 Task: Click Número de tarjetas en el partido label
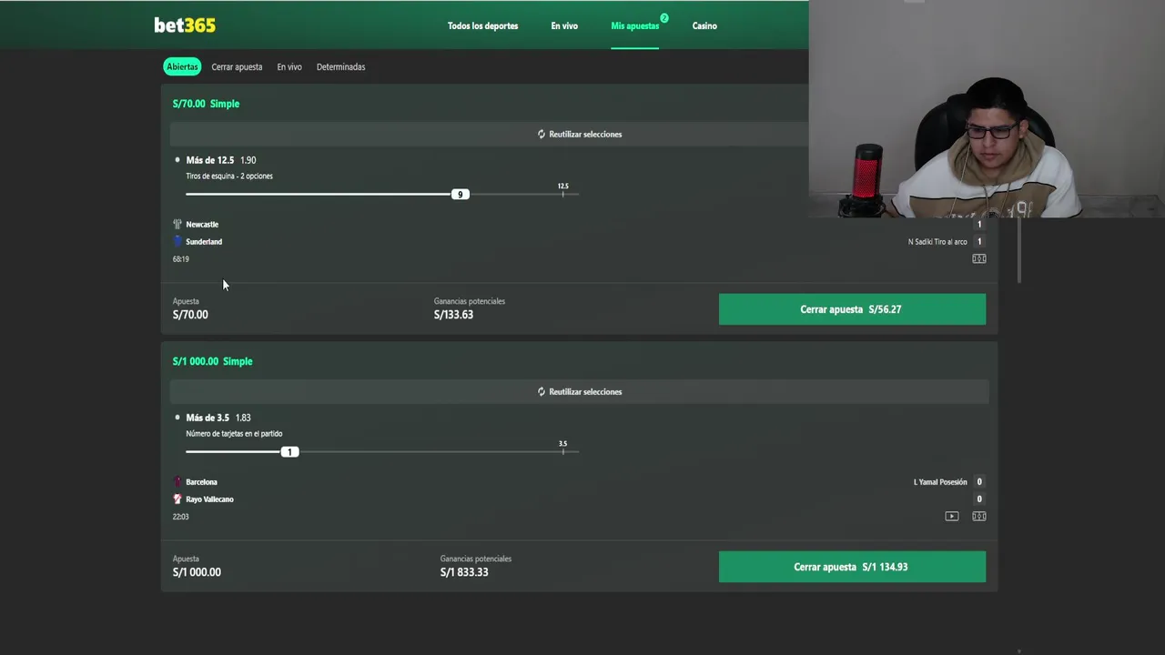click(x=234, y=433)
